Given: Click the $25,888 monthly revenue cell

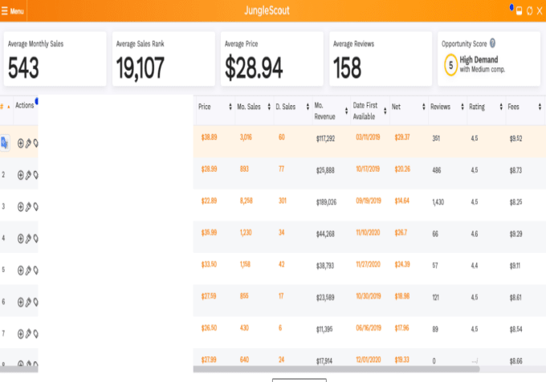Looking at the screenshot, I should (325, 170).
